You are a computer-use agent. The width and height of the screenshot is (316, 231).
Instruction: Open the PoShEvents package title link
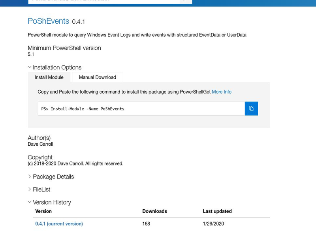[x=48, y=21]
